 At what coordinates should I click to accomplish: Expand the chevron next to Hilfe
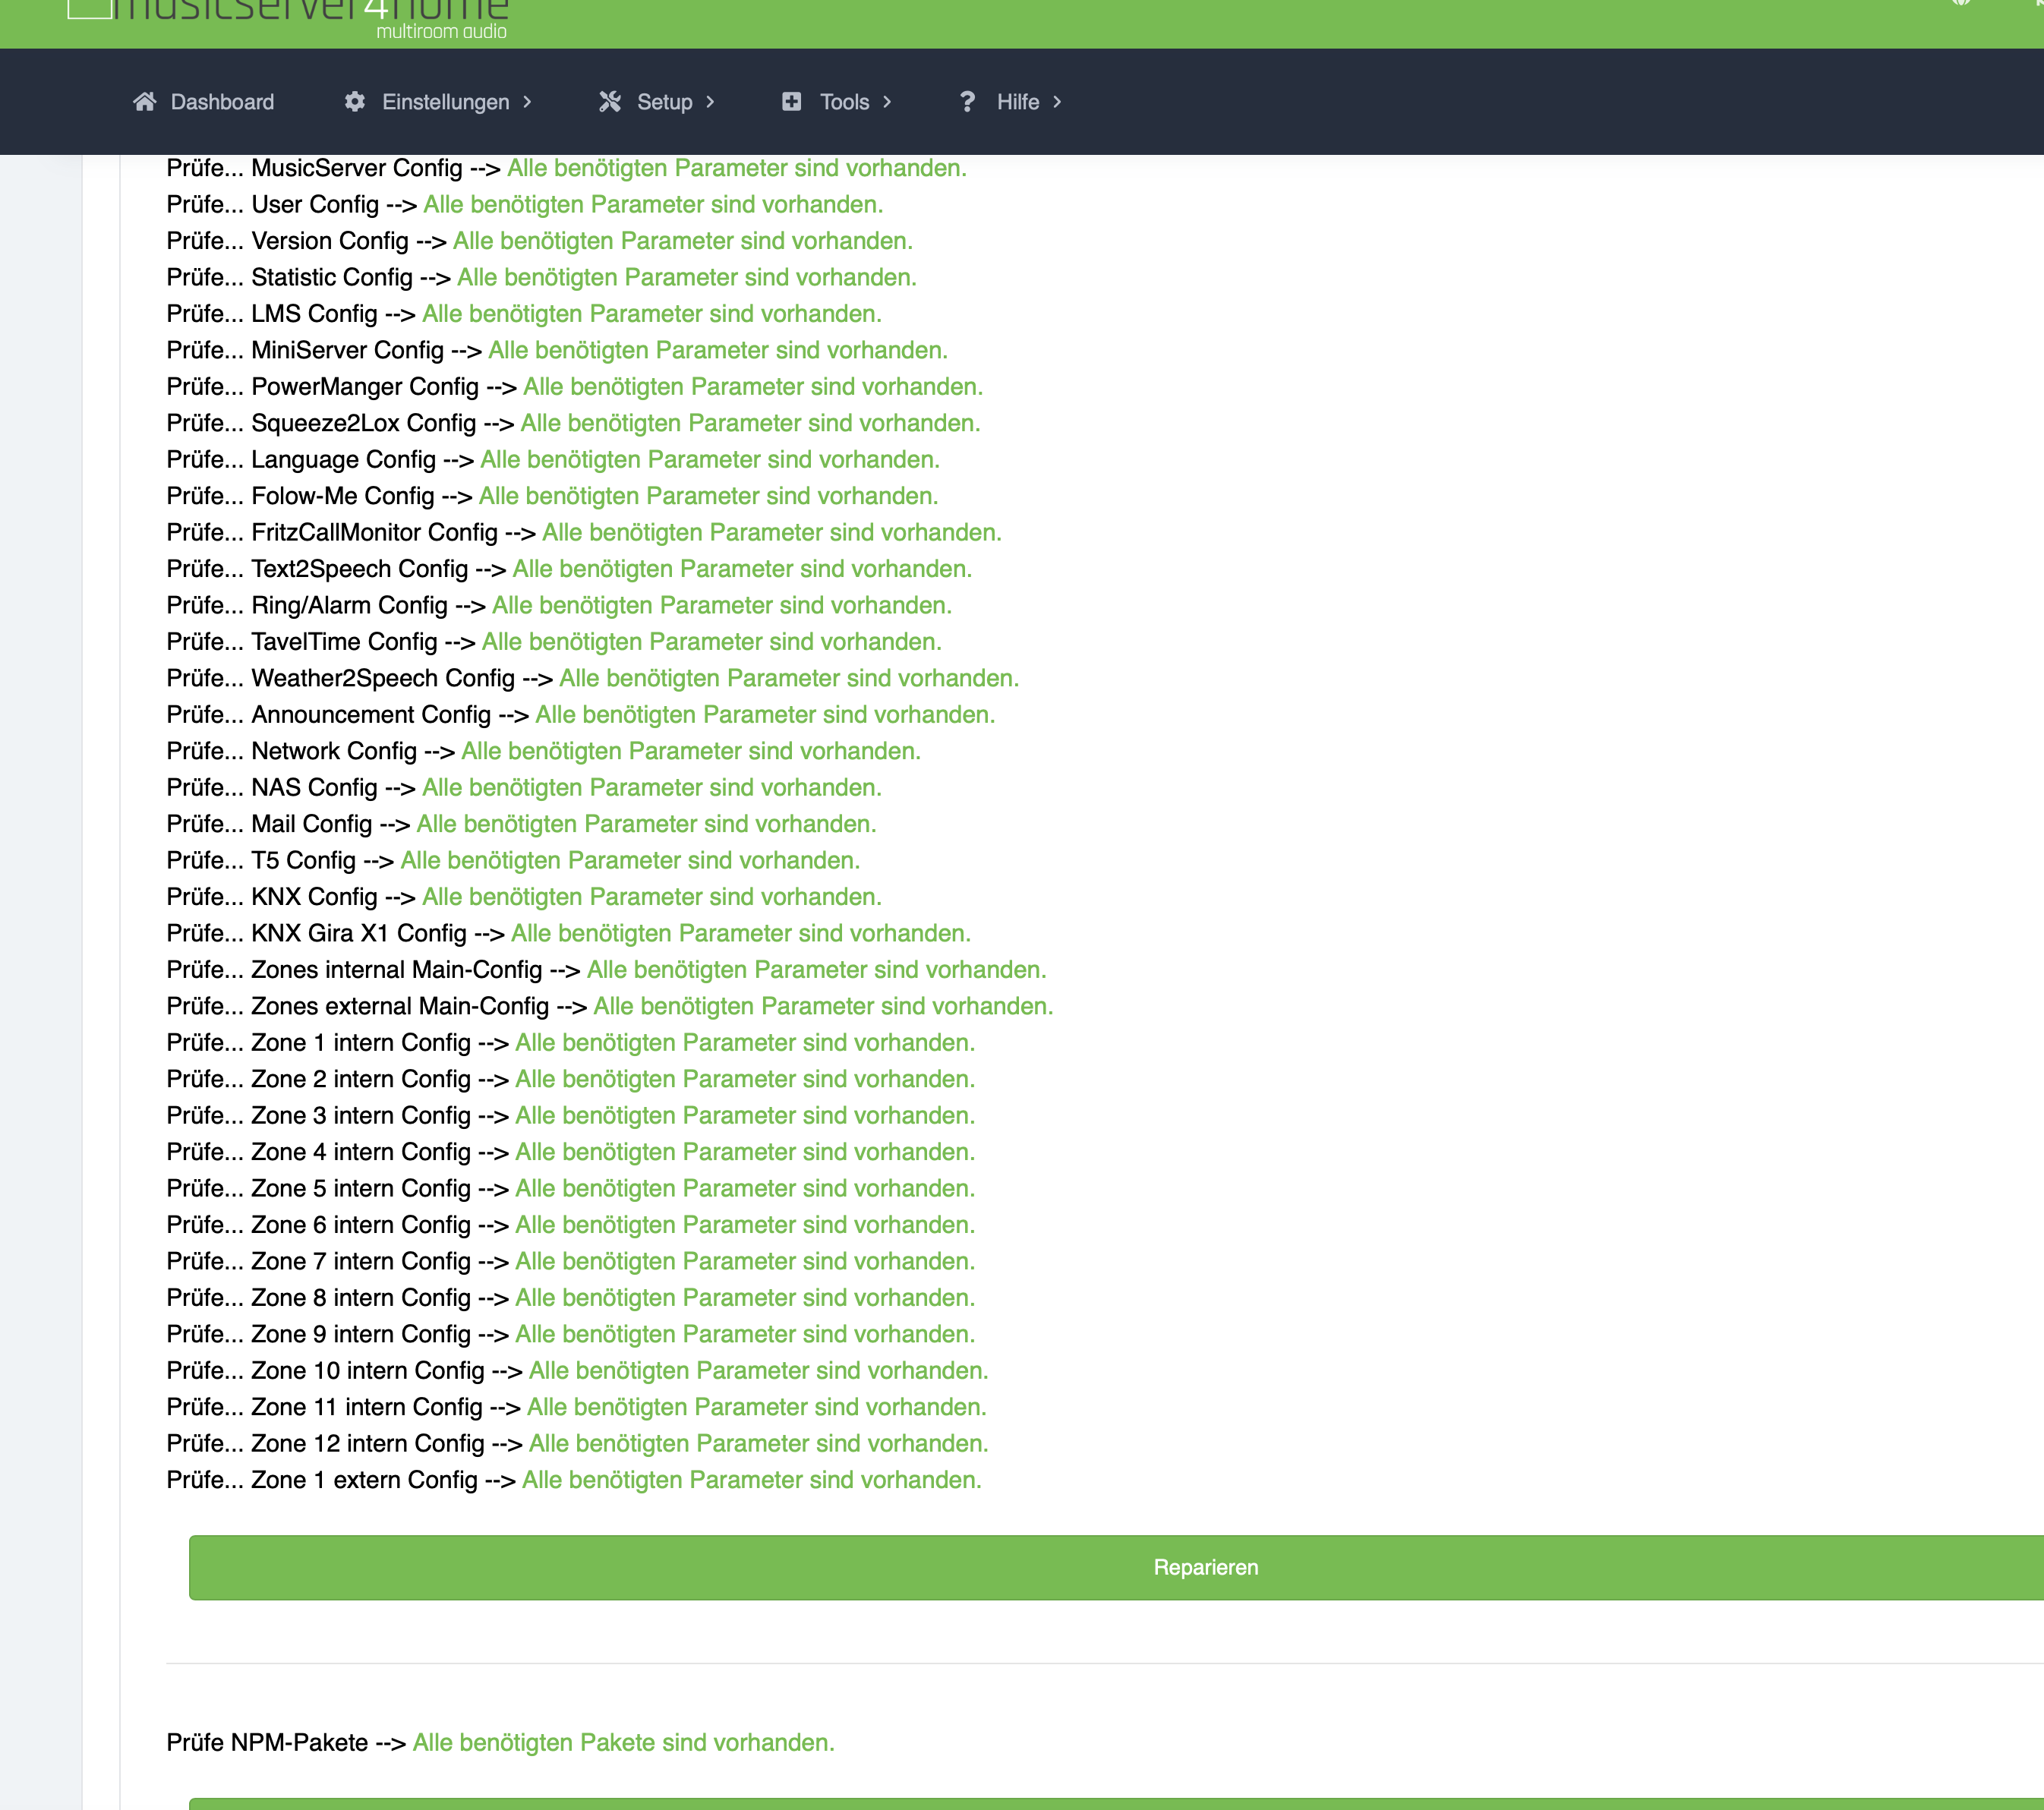point(1057,102)
